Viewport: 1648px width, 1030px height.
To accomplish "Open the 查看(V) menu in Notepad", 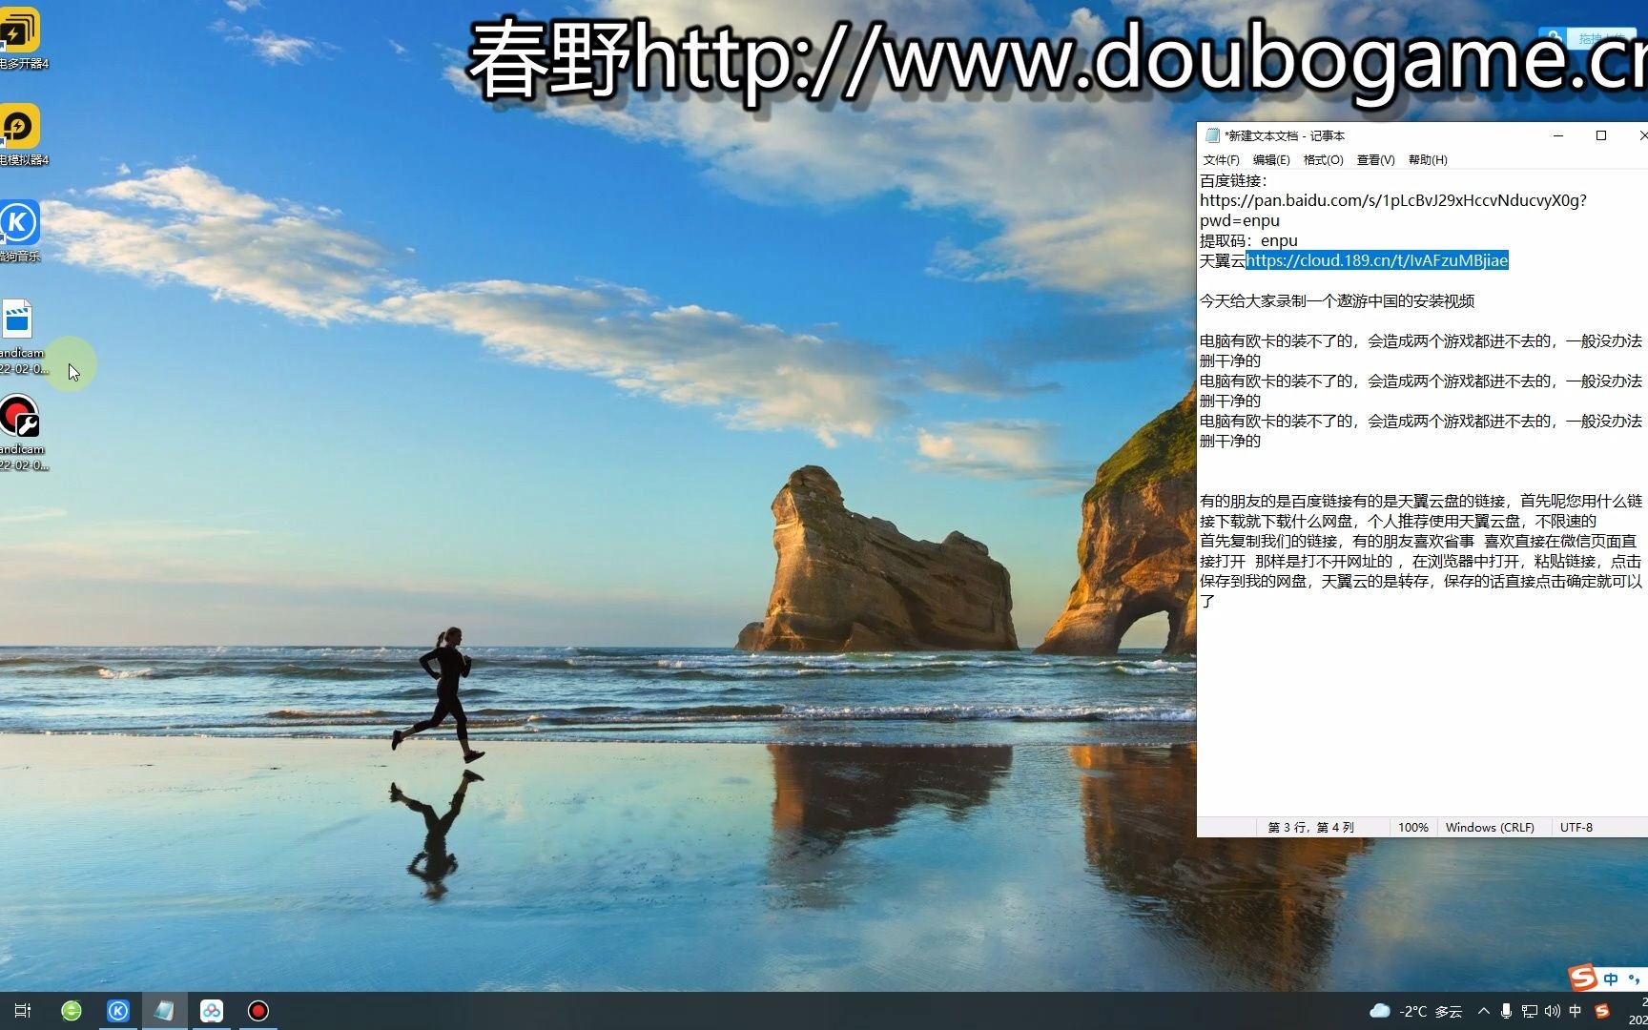I will (x=1375, y=160).
